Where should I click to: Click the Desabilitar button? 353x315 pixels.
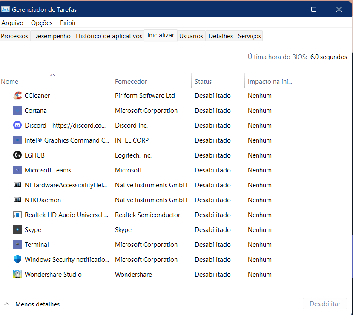tap(324, 304)
